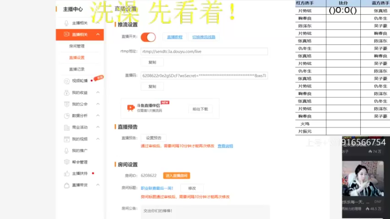
Task: Expand the 我的公会 chevron
Action: [98, 104]
